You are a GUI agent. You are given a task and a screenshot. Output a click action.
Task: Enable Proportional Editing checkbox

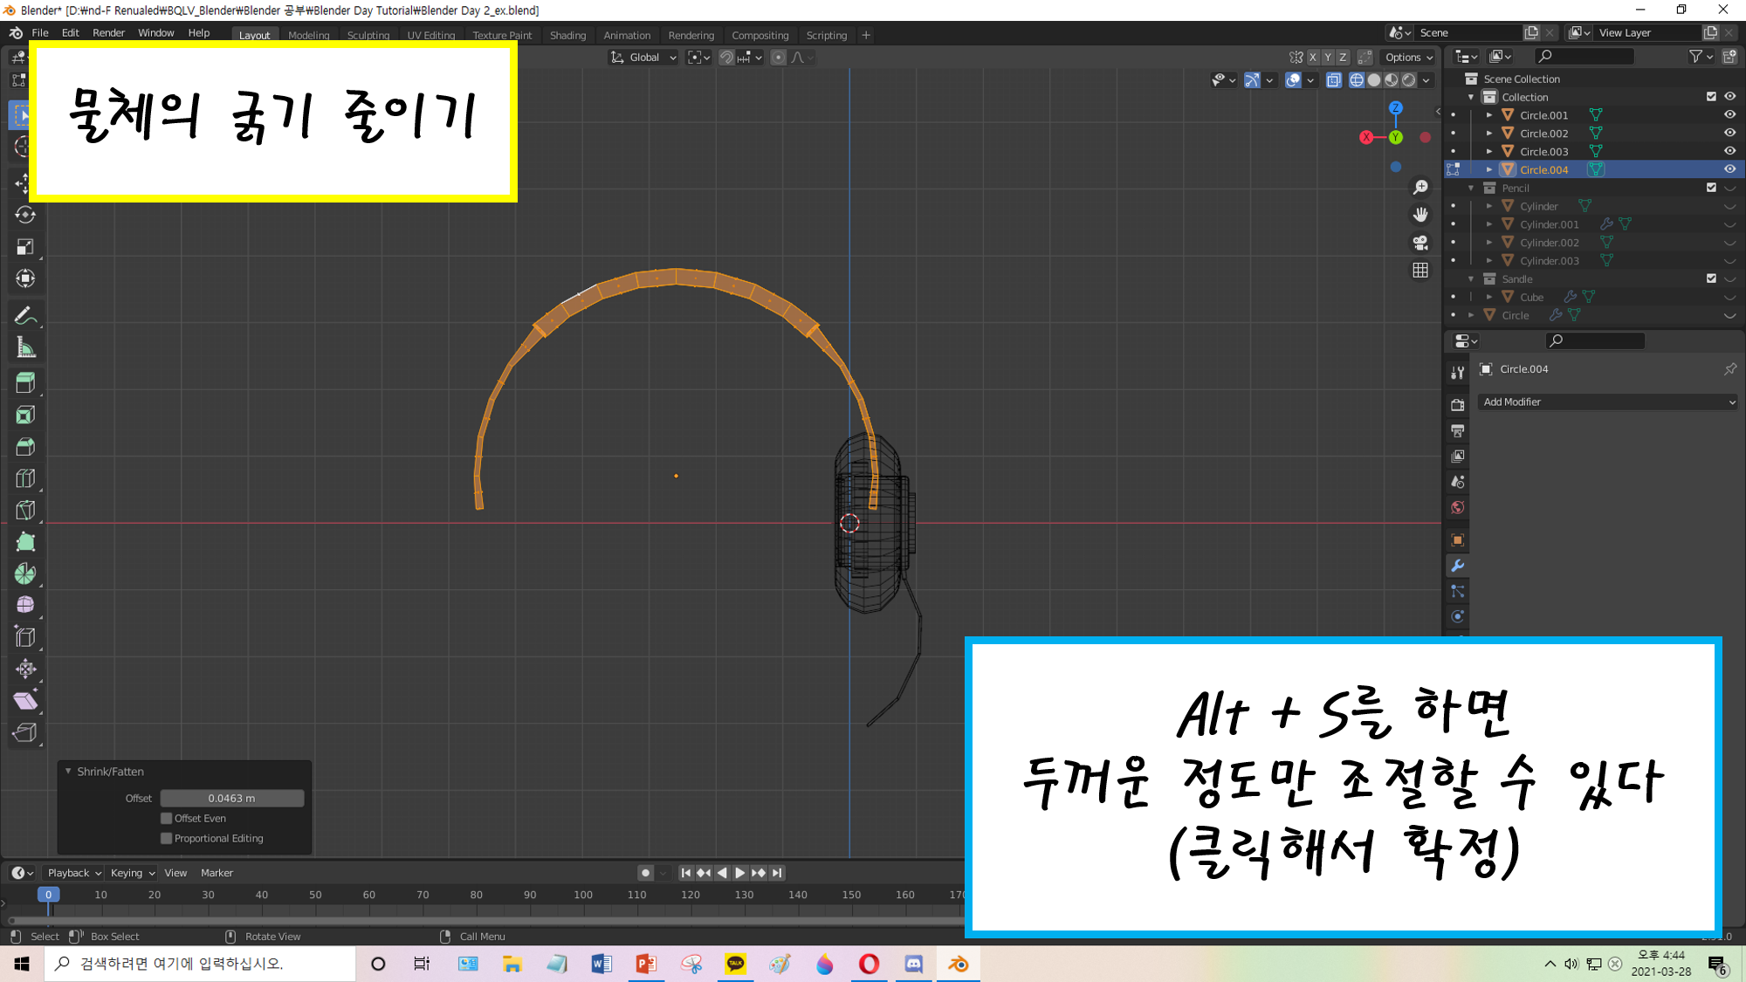167,839
